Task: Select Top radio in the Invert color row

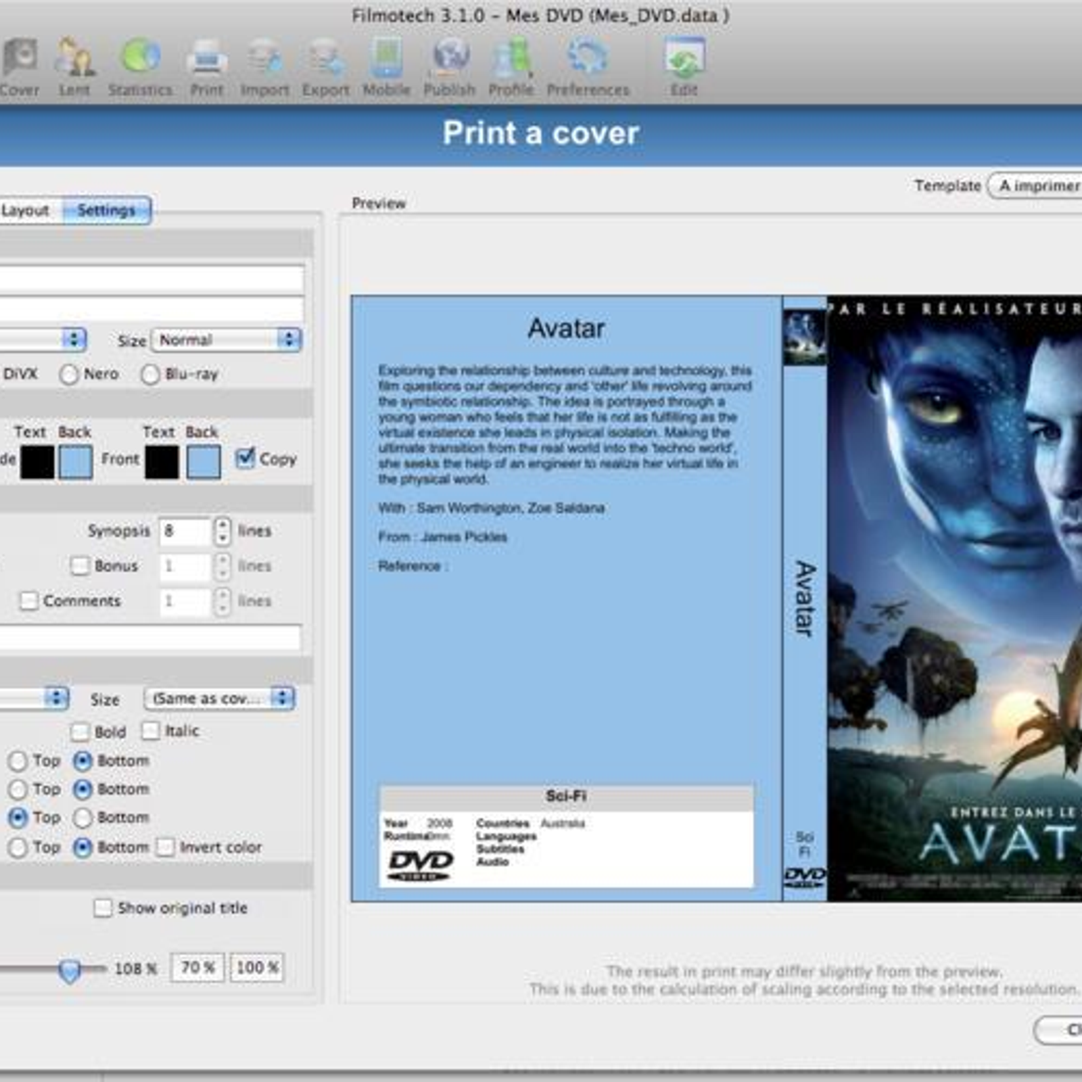Action: click(18, 847)
